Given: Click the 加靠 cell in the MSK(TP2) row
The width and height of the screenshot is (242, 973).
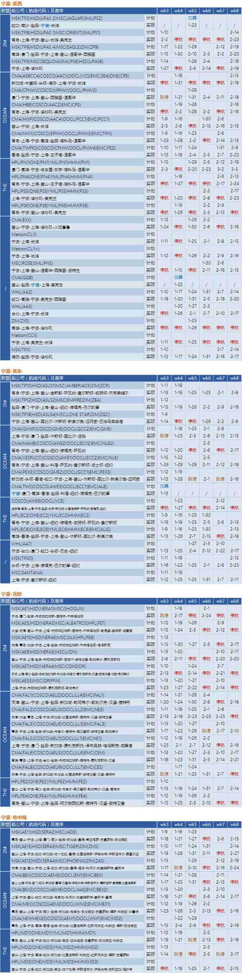Looking at the screenshot, I should pos(192,18).
